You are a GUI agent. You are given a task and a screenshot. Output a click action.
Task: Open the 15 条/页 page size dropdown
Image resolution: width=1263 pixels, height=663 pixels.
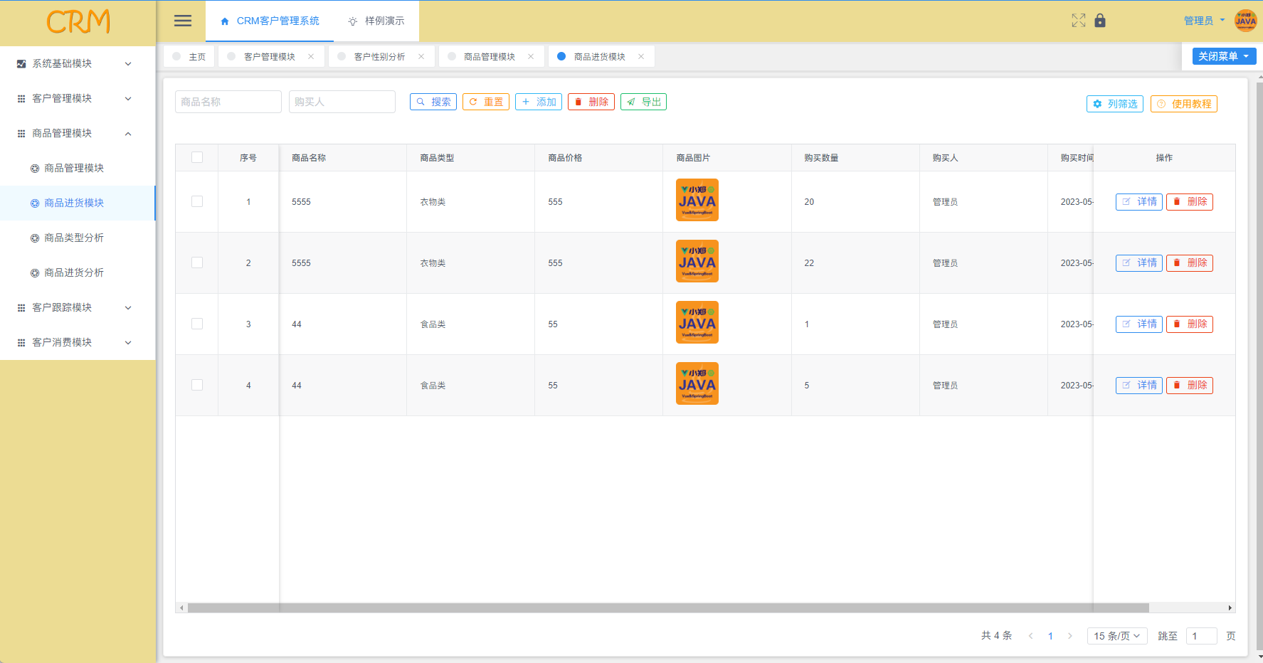coord(1116,636)
